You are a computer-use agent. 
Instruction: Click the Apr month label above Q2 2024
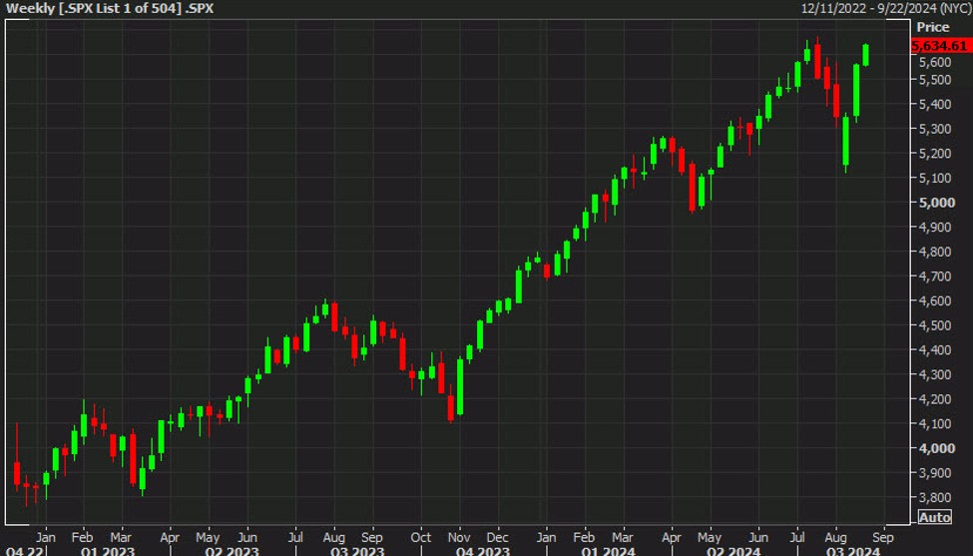(x=671, y=537)
